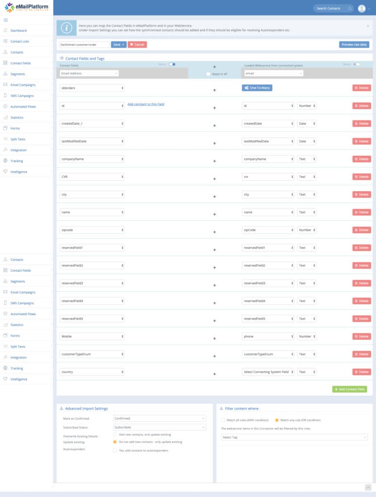Viewport: 376px width, 497px height.
Task: Open the Number type select in id row
Action: (x=307, y=106)
